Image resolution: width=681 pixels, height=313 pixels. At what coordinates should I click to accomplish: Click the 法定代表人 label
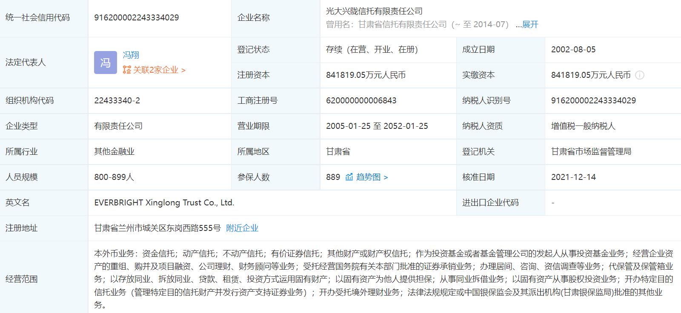[x=26, y=62]
